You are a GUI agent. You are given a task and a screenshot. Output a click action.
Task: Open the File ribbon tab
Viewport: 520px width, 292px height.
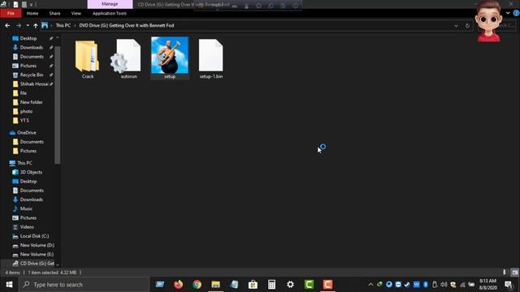point(11,13)
